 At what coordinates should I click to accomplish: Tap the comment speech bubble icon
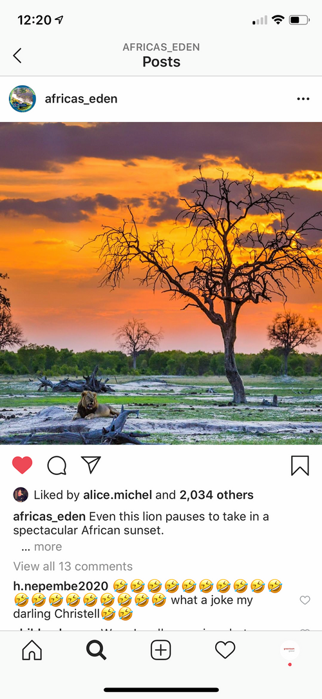click(57, 466)
